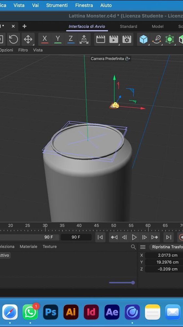Toggle the Z axis lock
183x327 pixels.
[71, 39]
